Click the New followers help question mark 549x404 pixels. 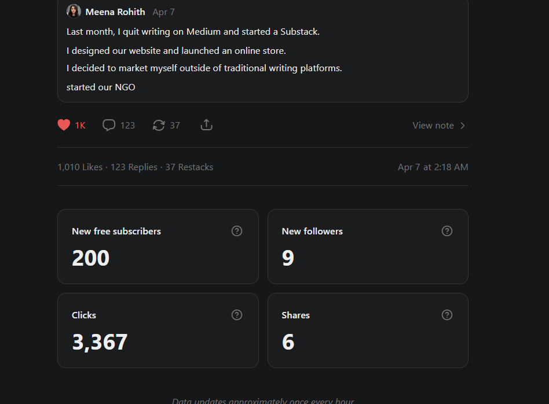[447, 231]
